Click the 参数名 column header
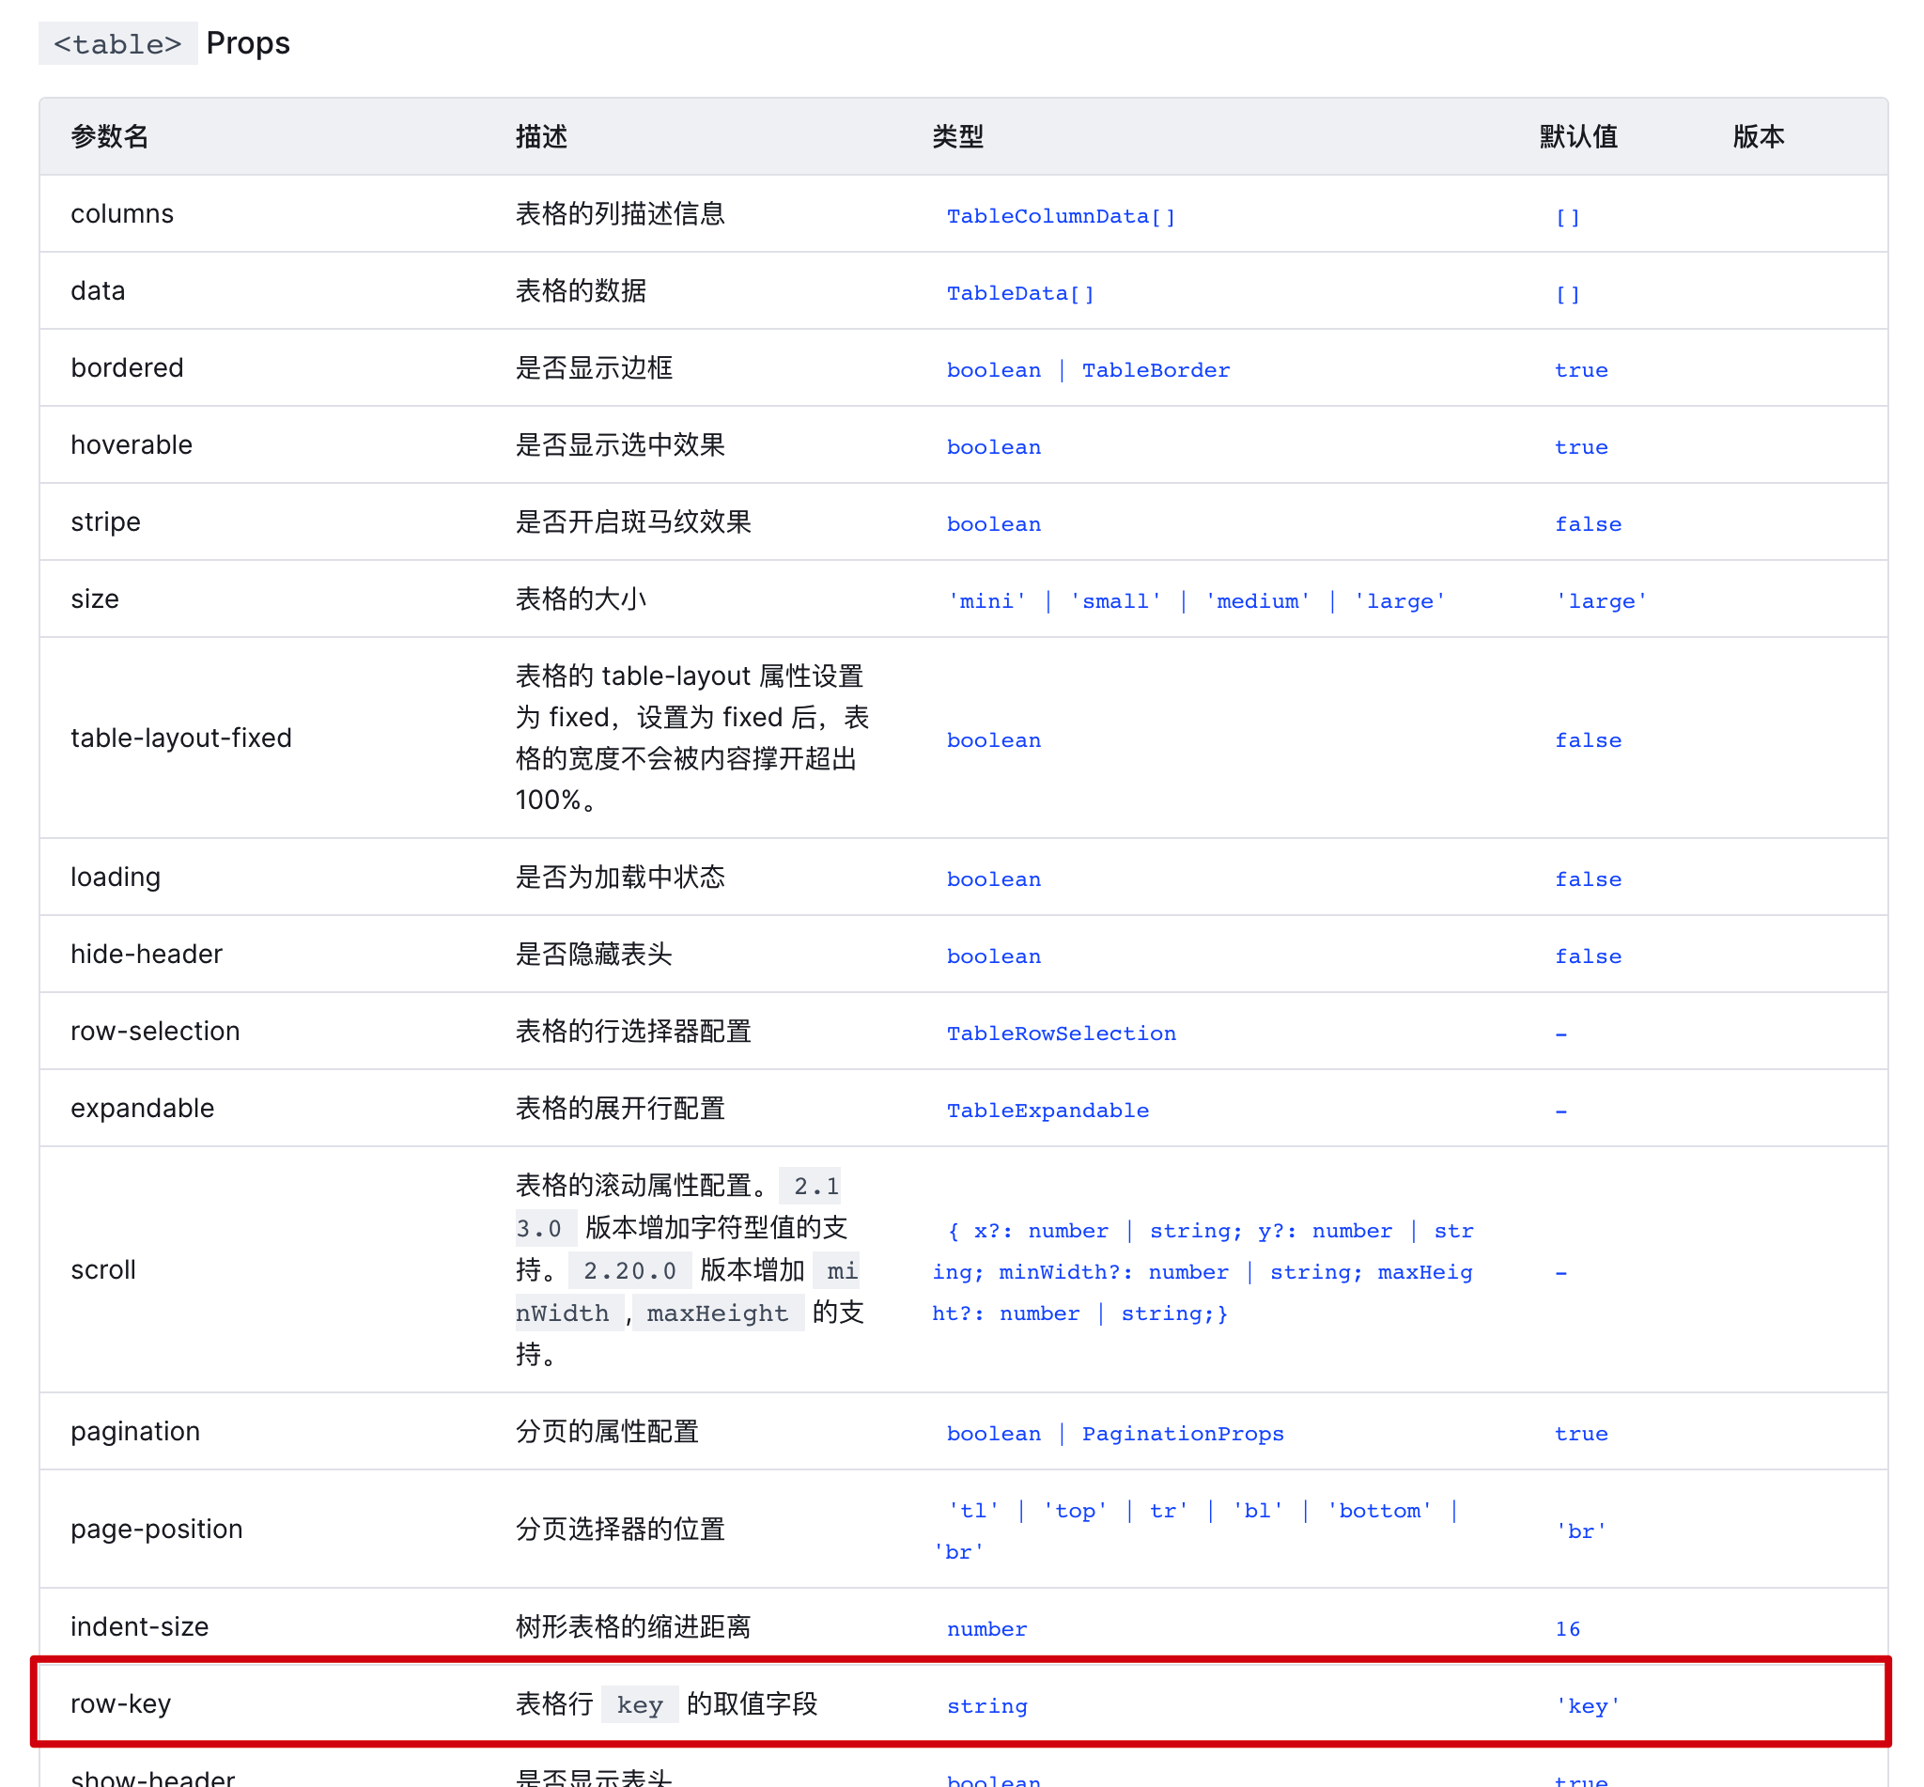 [x=110, y=137]
